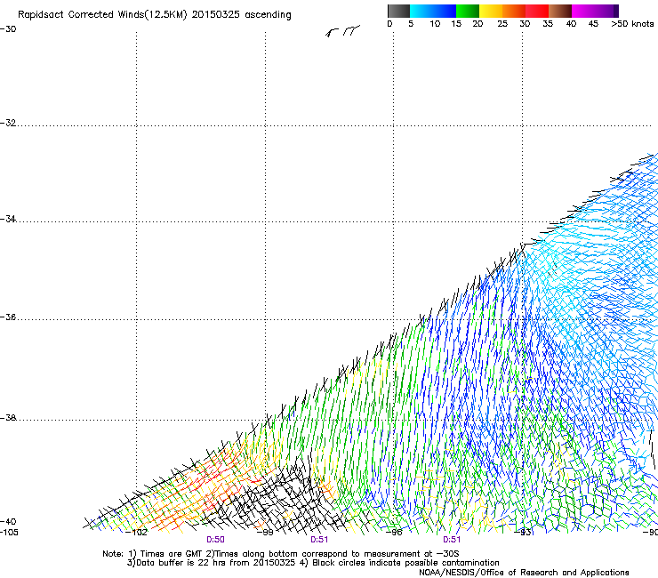This screenshot has width=658, height=578.
Task: Pick the orange 25-30 knots scale segment
Action: (x=514, y=11)
